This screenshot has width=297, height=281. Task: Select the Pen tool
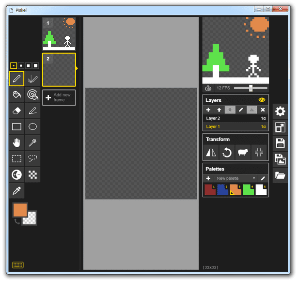point(16,78)
